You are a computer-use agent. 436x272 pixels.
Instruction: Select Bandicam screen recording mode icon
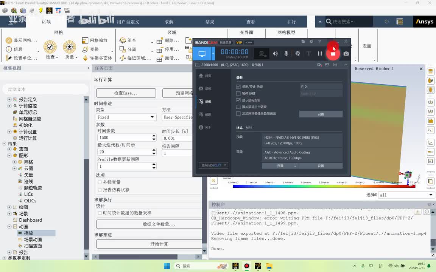pyautogui.click(x=202, y=54)
